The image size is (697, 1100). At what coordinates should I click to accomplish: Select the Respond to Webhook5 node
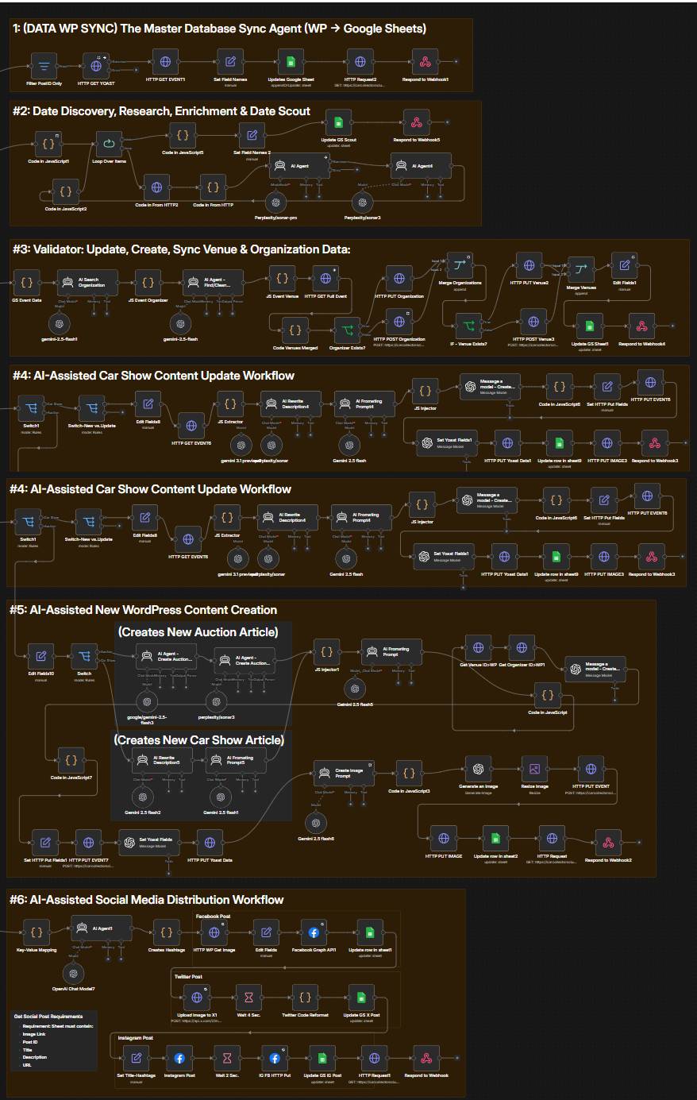pos(417,122)
